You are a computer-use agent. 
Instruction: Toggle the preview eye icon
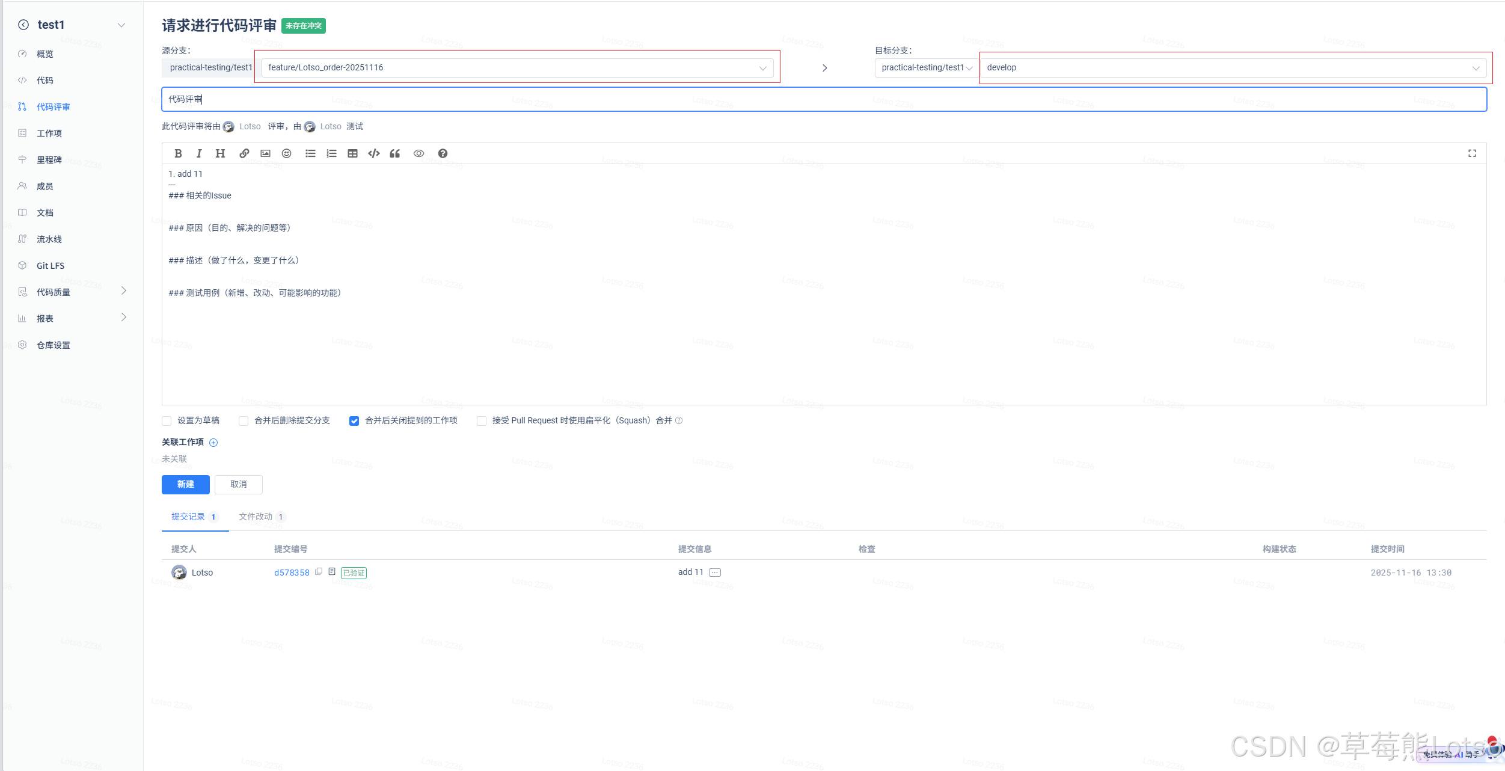click(x=418, y=153)
